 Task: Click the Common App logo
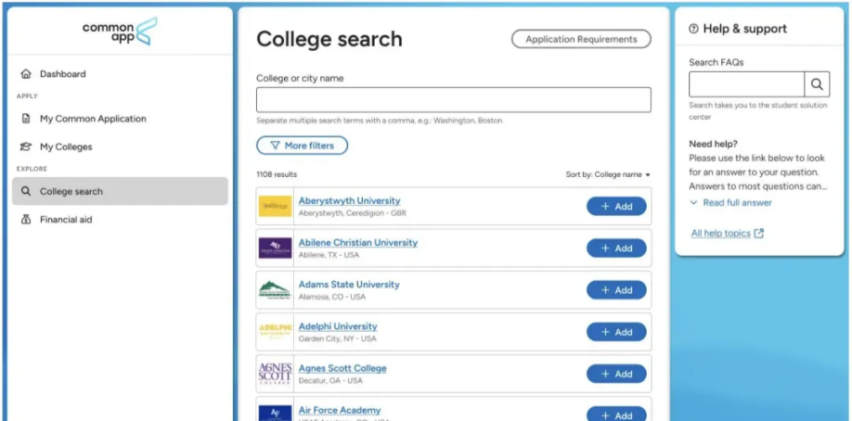click(x=120, y=32)
